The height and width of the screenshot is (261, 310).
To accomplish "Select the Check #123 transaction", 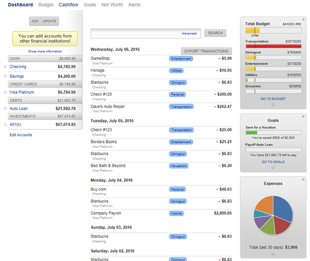I will pos(161,132).
